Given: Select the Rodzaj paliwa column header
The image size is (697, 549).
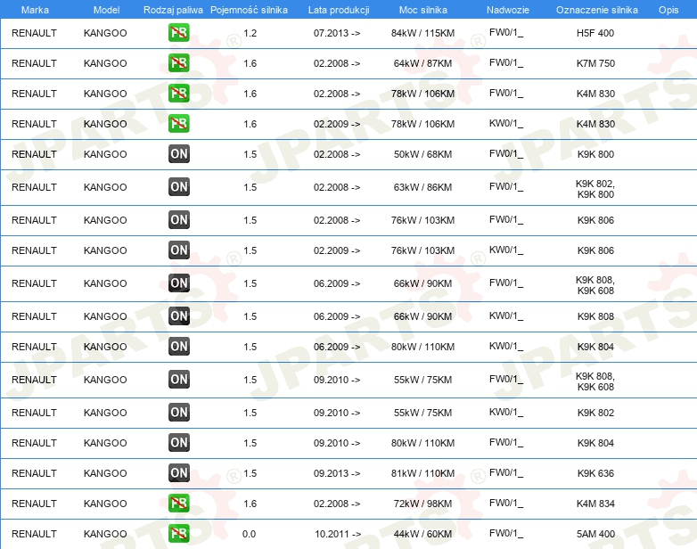Looking at the screenshot, I should 173,10.
